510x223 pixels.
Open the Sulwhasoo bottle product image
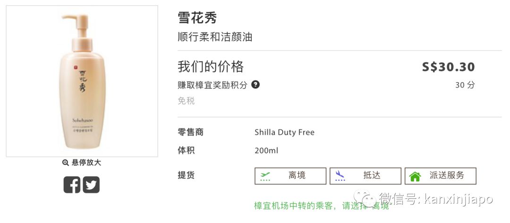pos(82,81)
